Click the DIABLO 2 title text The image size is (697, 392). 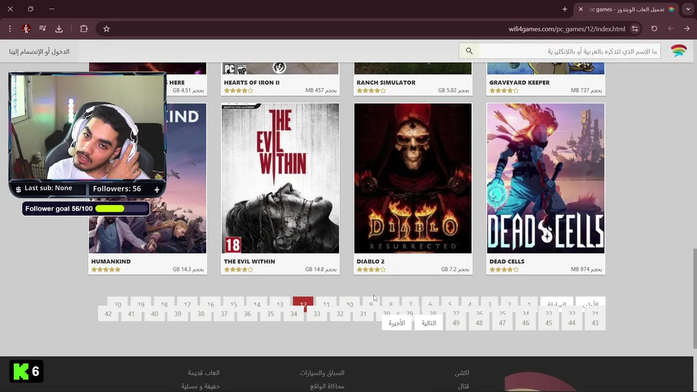tap(370, 261)
